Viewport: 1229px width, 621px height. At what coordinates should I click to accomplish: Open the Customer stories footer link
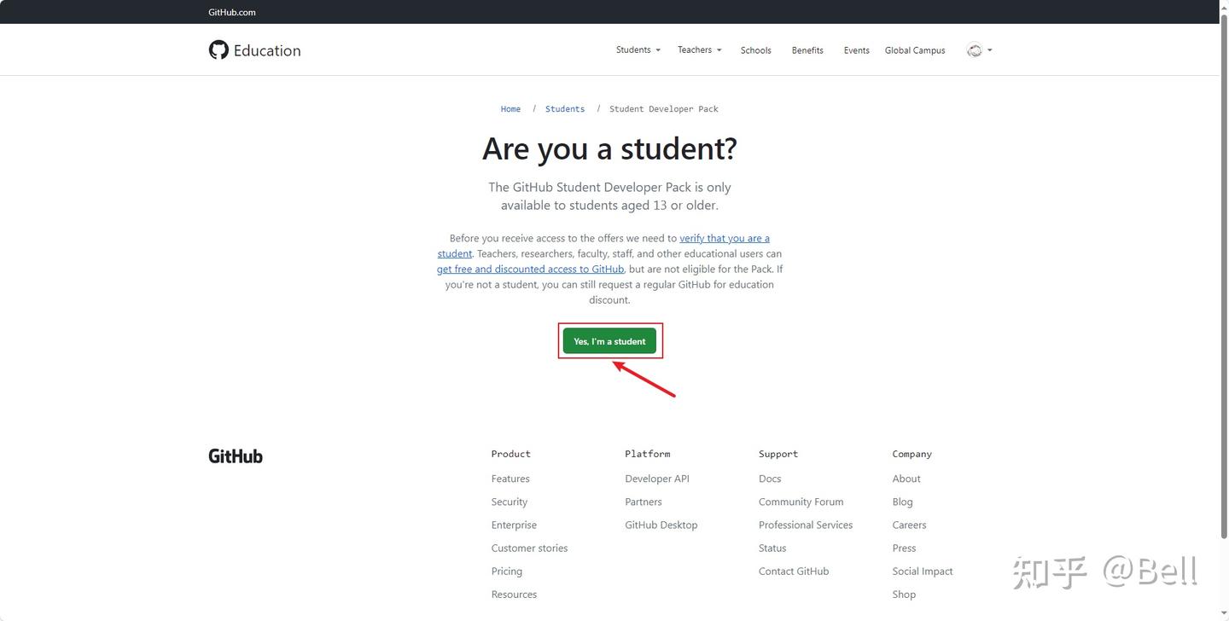(x=529, y=548)
